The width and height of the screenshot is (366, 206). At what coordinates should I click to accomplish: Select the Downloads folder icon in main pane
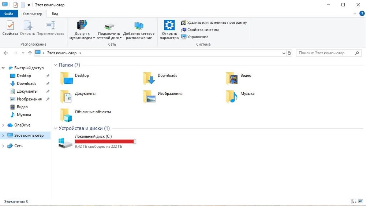tap(149, 78)
